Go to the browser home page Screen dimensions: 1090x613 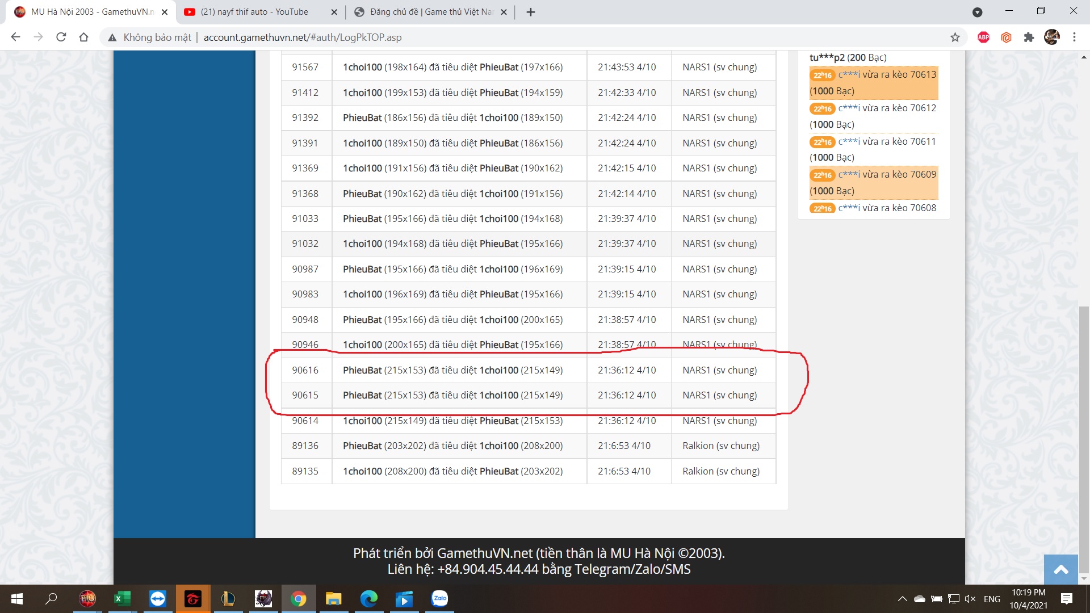[83, 37]
